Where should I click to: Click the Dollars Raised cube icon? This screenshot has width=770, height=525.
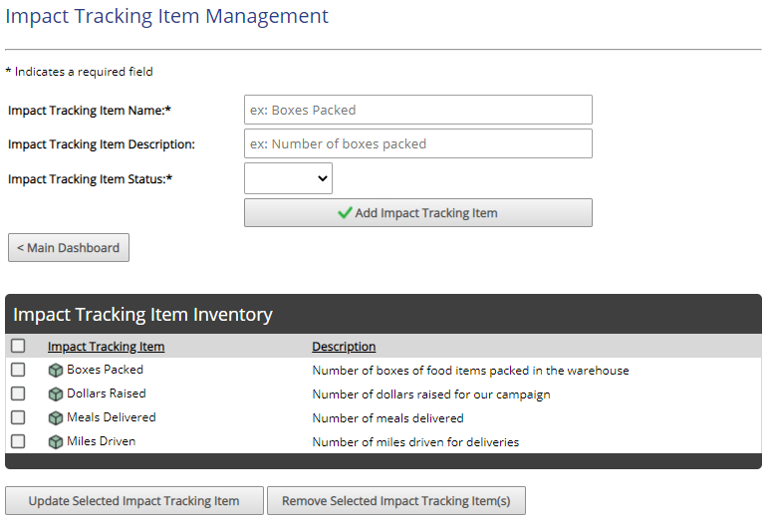coord(56,394)
